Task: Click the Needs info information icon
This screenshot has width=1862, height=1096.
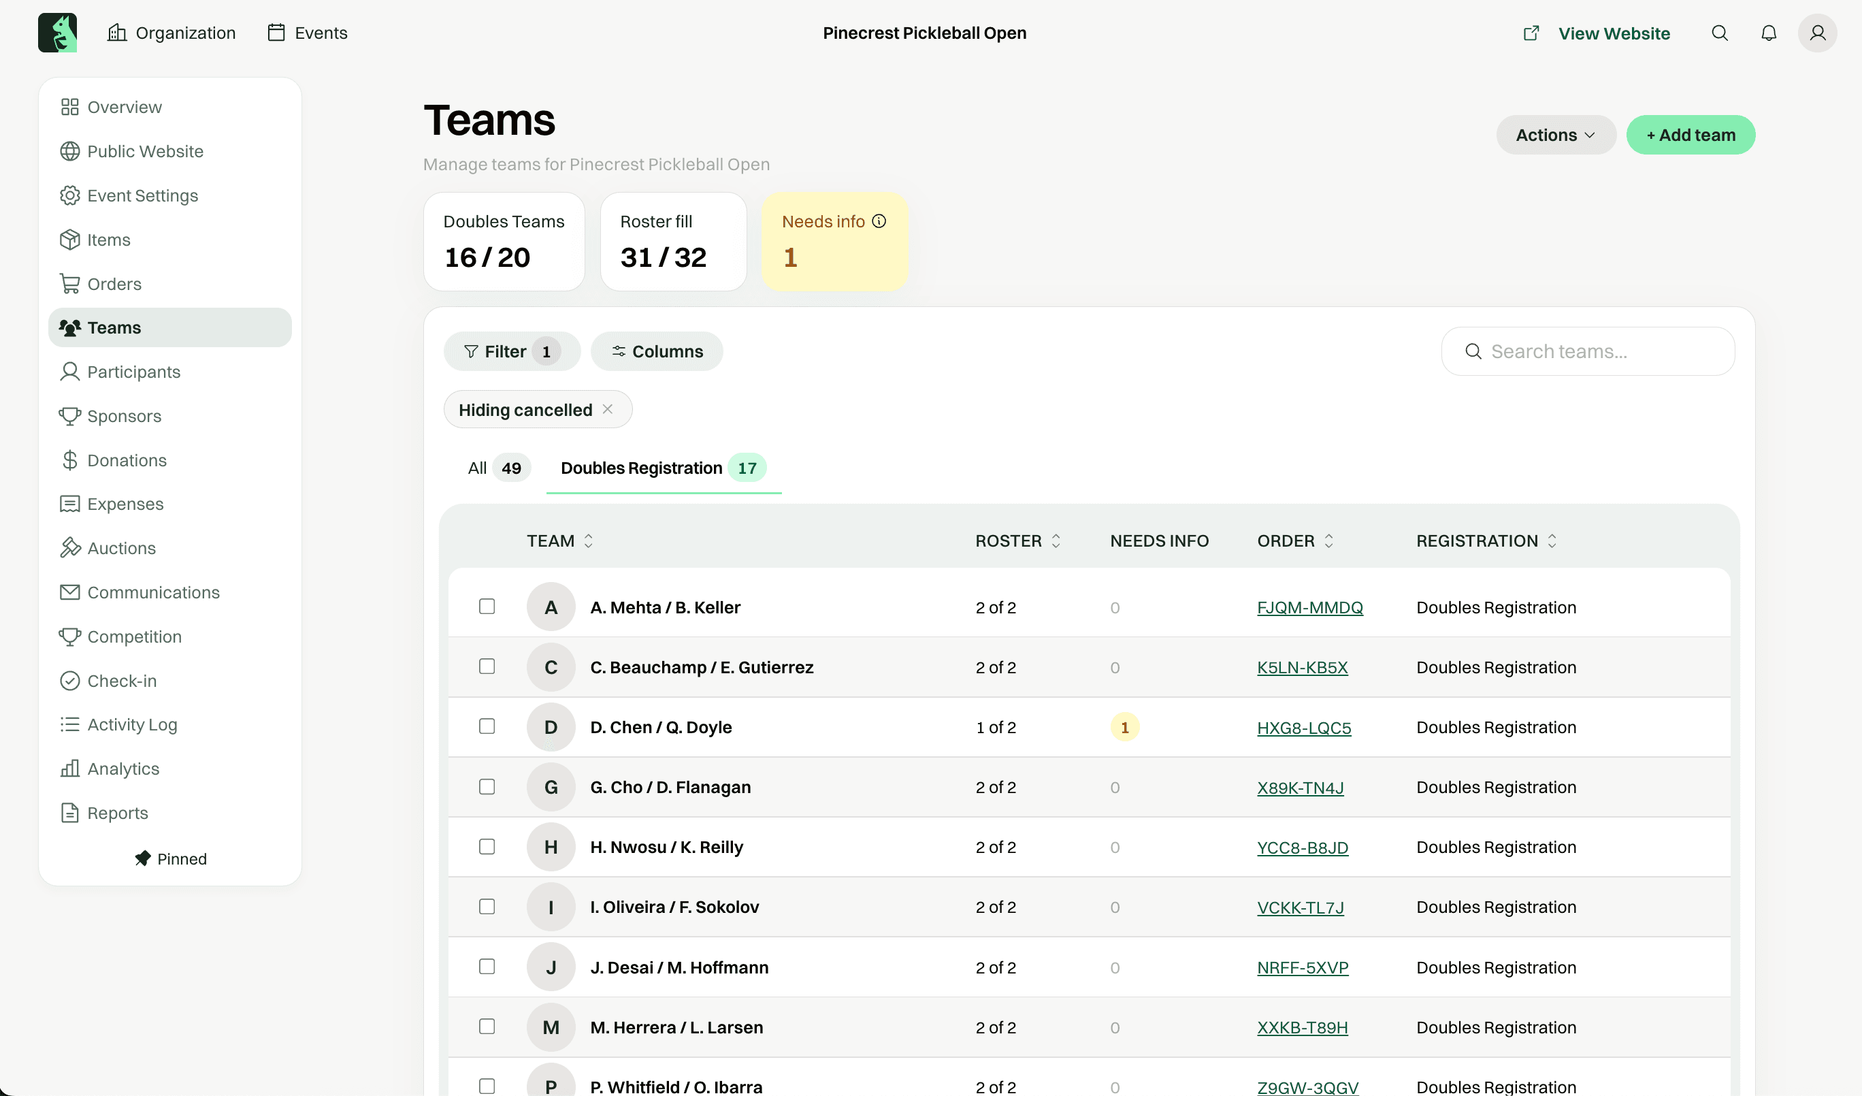Action: 879,221
